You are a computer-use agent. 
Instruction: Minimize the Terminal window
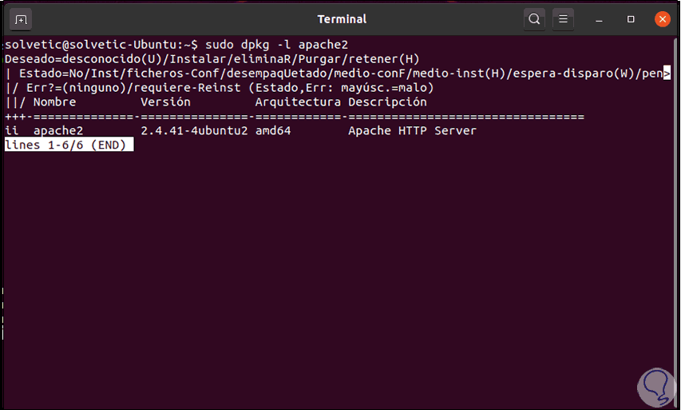pos(601,18)
